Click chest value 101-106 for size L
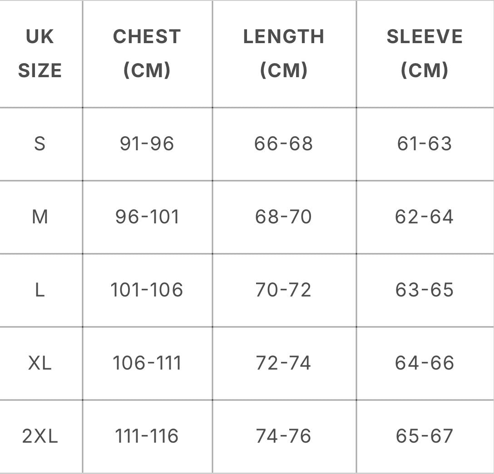 point(147,290)
